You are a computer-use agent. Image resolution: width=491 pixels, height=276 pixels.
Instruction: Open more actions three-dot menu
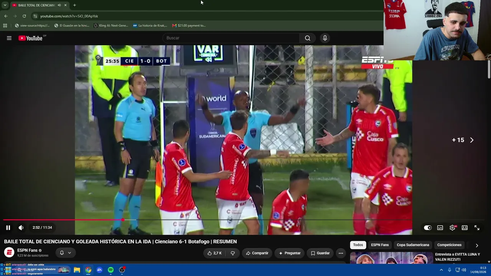[341, 253]
